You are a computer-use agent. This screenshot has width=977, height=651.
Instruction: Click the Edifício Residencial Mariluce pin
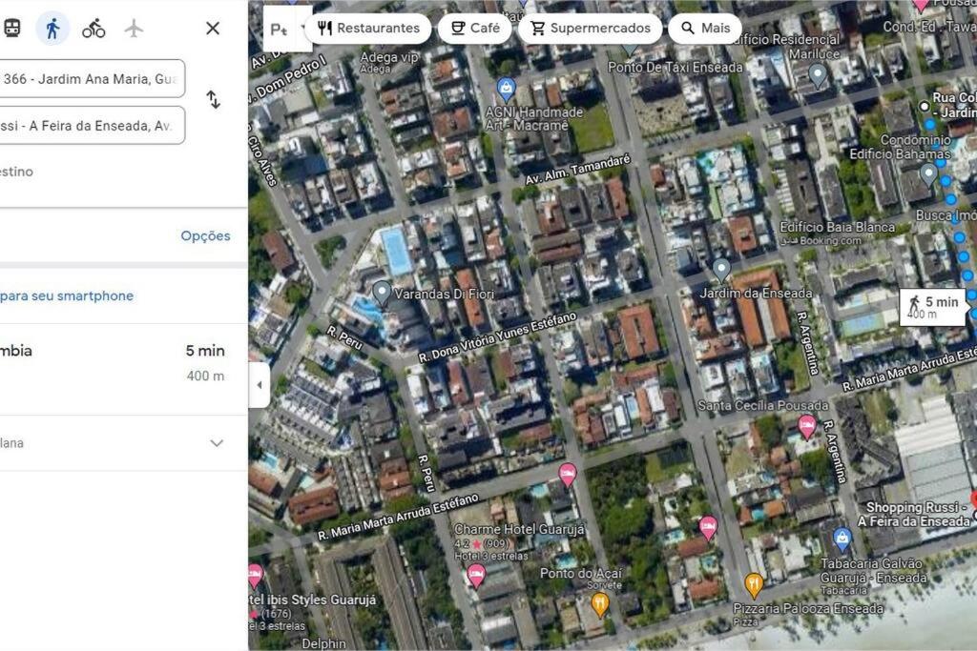817,76
